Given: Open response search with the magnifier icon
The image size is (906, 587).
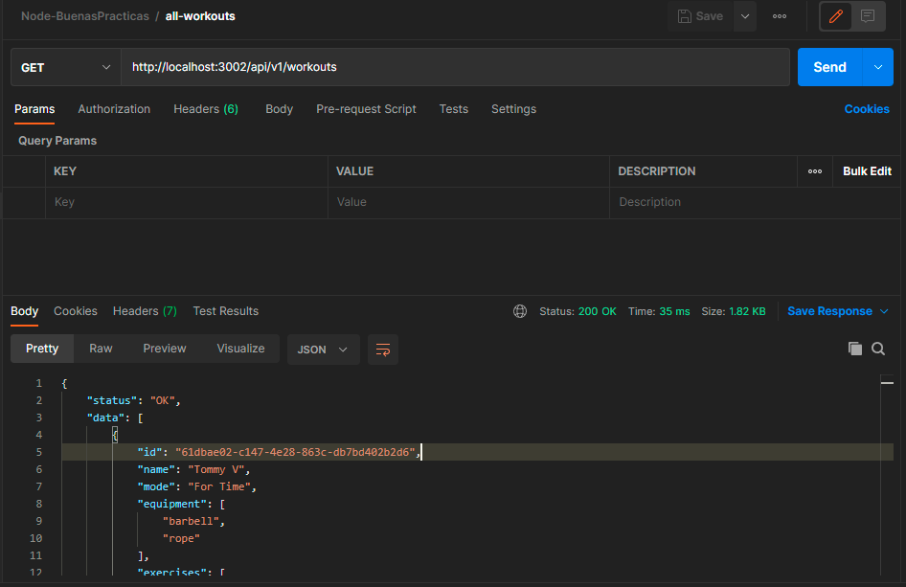Looking at the screenshot, I should 878,349.
